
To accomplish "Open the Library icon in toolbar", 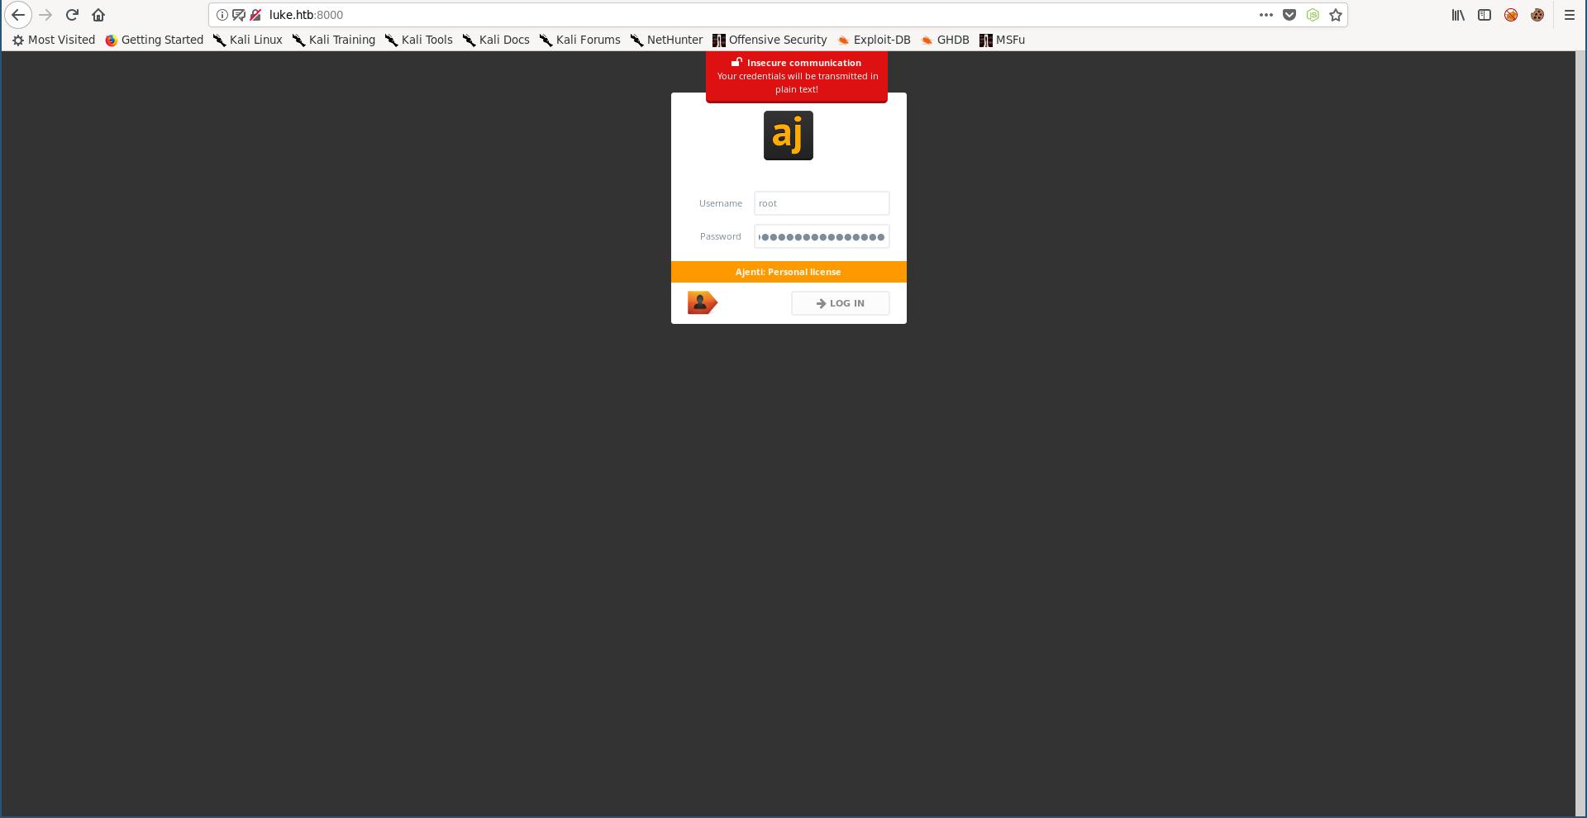I will pyautogui.click(x=1458, y=15).
